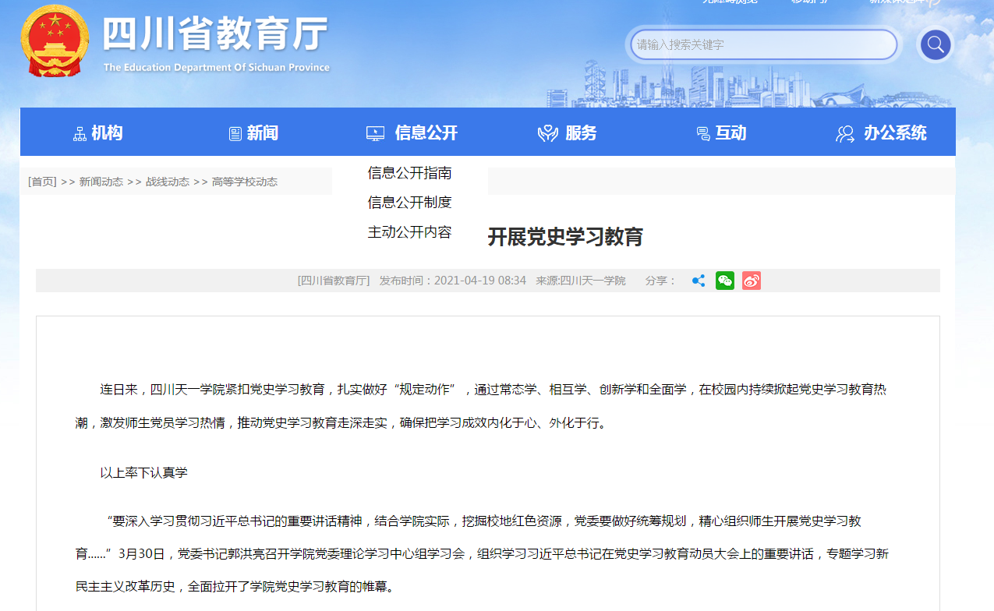Click the 战线动态 breadcrumb link
This screenshot has height=611, width=994.
point(168,182)
